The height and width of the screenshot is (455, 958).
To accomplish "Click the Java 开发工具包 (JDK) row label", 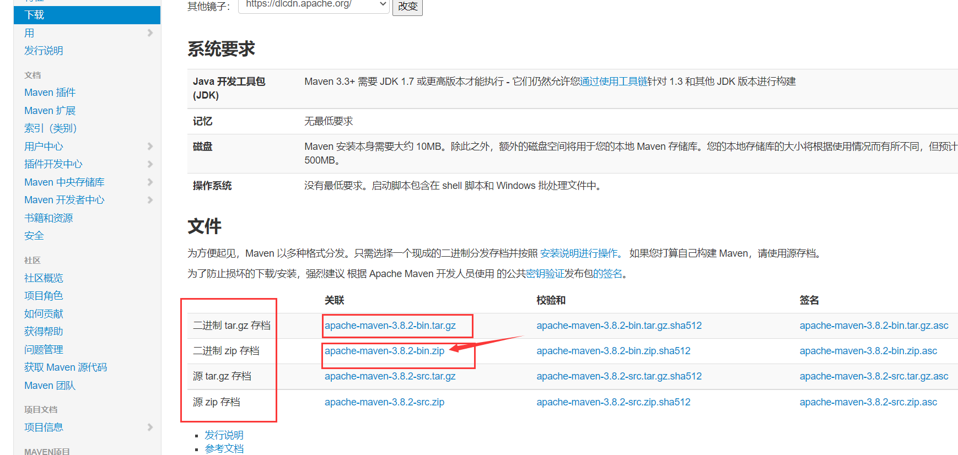I will coord(229,88).
